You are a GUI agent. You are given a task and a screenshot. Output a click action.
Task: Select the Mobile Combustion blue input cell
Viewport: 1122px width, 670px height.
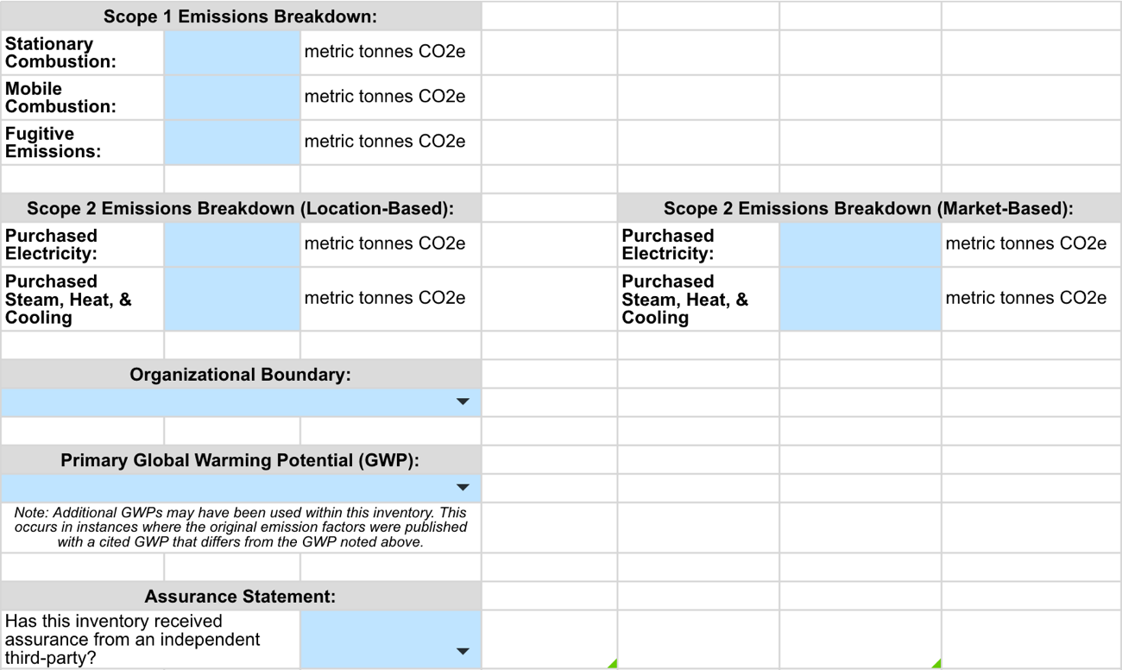[232, 98]
